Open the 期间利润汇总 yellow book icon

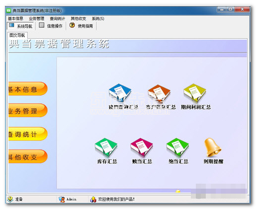tap(195, 93)
